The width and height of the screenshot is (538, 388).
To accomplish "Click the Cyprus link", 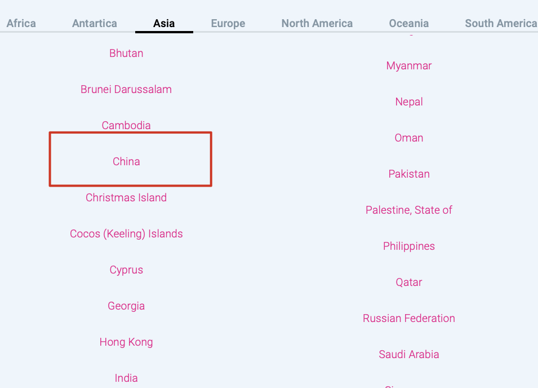I will pos(126,270).
